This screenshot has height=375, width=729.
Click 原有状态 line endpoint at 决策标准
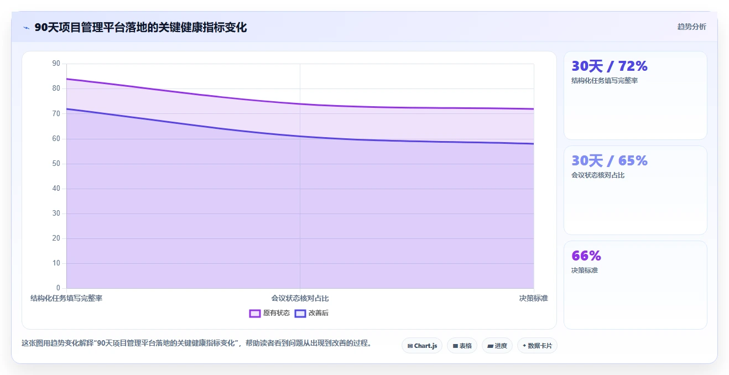click(x=534, y=108)
